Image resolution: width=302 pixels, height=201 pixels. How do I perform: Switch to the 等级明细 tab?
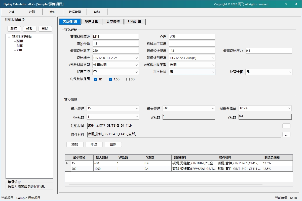coord(70,22)
